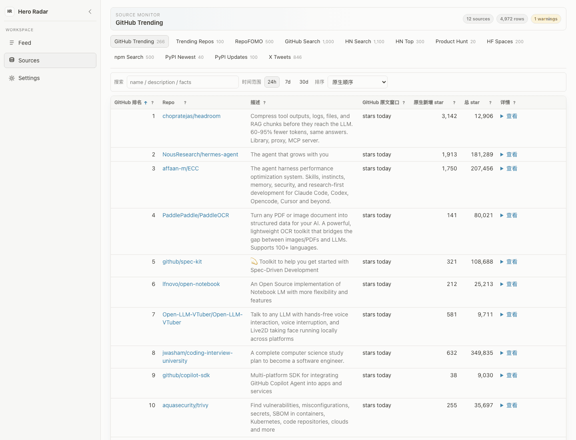This screenshot has width=576, height=440.
Task: Open the 原生顺序 sort dropdown
Action: pos(358,82)
